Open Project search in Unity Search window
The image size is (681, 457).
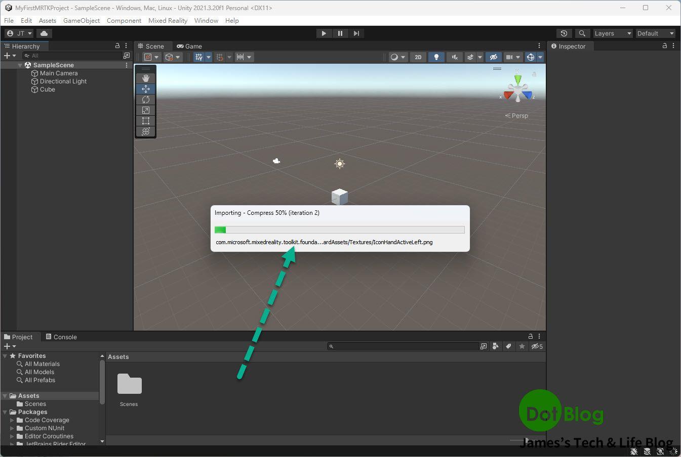(x=484, y=346)
